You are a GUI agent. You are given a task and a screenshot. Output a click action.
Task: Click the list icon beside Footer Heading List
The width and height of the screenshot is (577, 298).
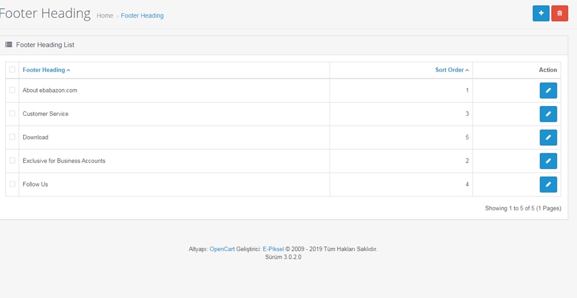(x=9, y=45)
